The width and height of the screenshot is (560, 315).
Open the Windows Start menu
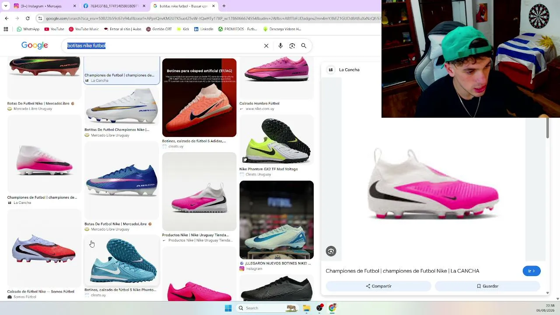click(228, 308)
